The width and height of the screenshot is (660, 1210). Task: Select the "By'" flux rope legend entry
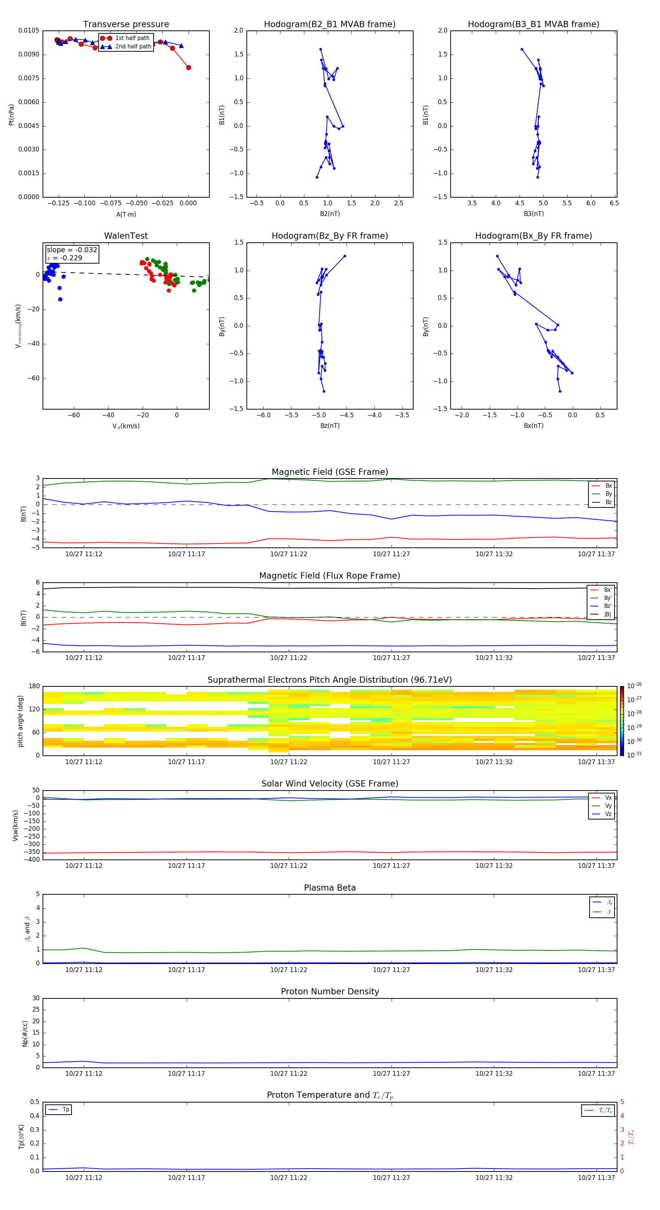601,598
